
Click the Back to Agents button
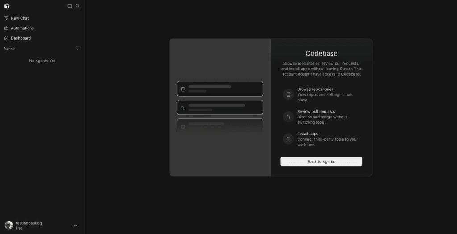click(321, 161)
